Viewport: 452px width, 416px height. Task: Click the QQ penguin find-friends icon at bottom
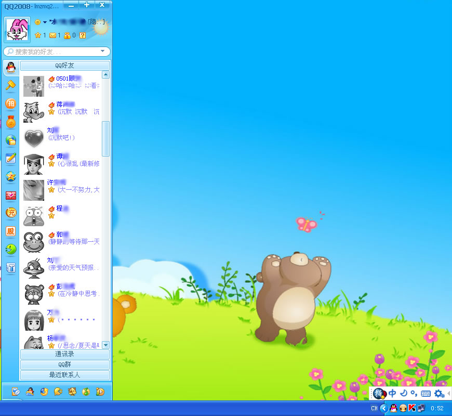tap(30, 392)
